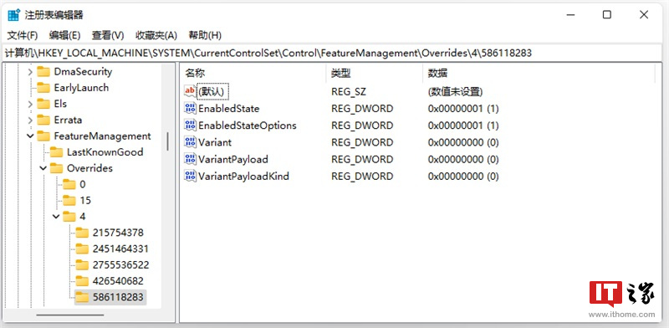Click the Registry Editor title bar icon
Screen dimensions: 669x328
[x=13, y=15]
